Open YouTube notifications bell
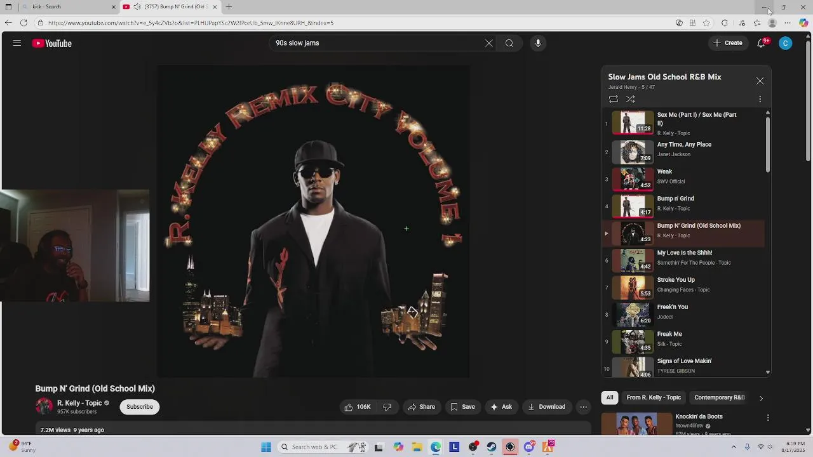This screenshot has width=813, height=457. [762, 43]
